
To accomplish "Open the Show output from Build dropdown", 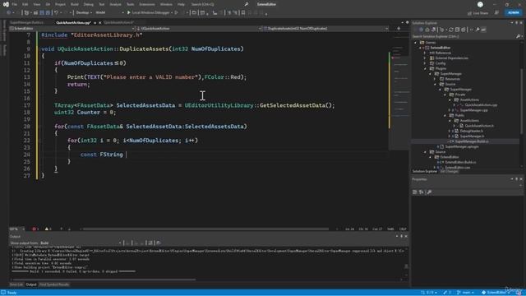I will tap(81, 243).
